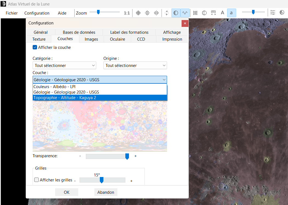Switch to the Oculaire tab
Image resolution: width=288 pixels, height=205 pixels.
click(x=117, y=39)
